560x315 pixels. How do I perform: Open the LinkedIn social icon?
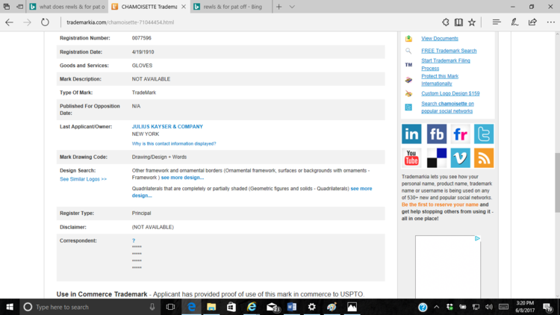(411, 134)
